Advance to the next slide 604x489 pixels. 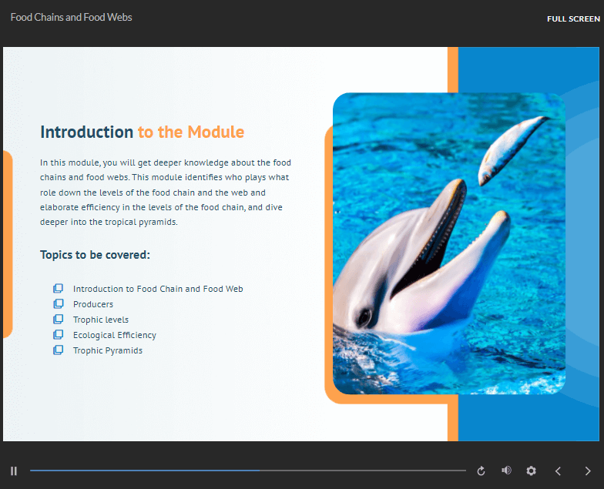(588, 471)
